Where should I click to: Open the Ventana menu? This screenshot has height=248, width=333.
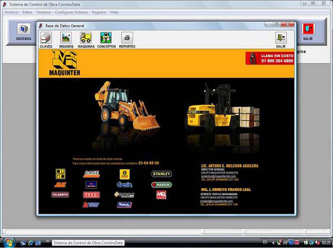[x=44, y=12]
